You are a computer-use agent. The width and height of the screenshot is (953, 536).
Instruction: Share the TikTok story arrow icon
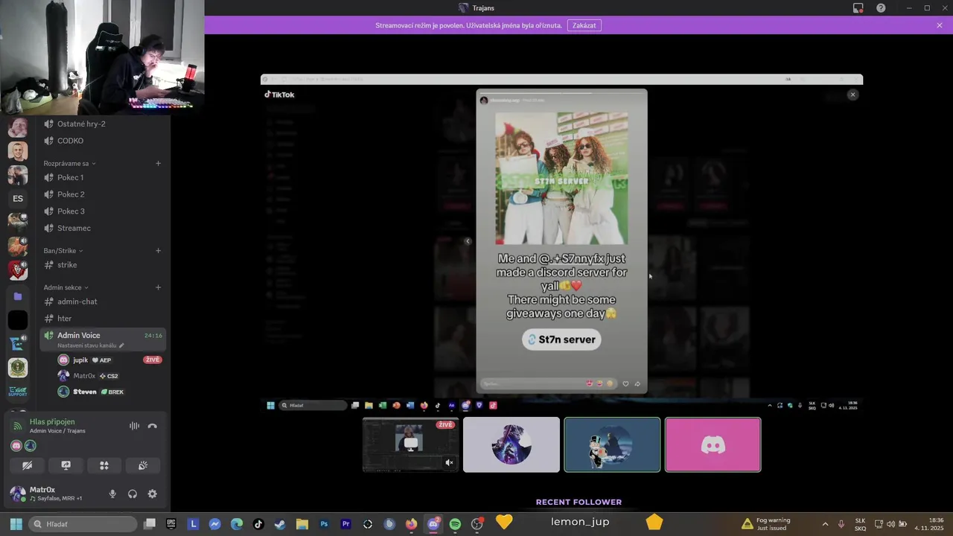(637, 384)
